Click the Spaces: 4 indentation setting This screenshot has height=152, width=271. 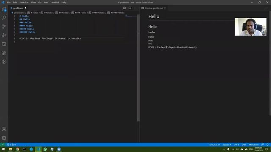pyautogui.click(x=227, y=144)
